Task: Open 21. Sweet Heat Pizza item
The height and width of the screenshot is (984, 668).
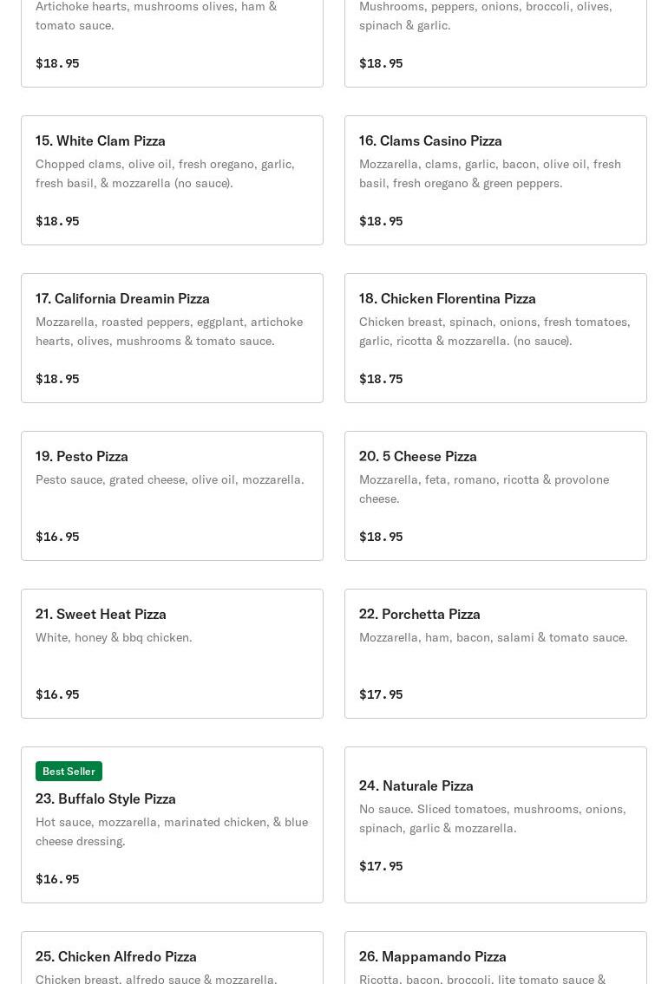Action: 172,654
